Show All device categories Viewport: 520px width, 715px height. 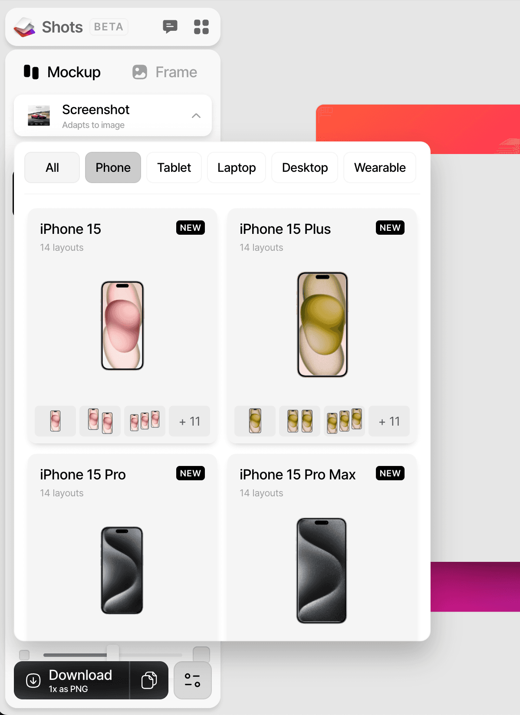(52, 167)
